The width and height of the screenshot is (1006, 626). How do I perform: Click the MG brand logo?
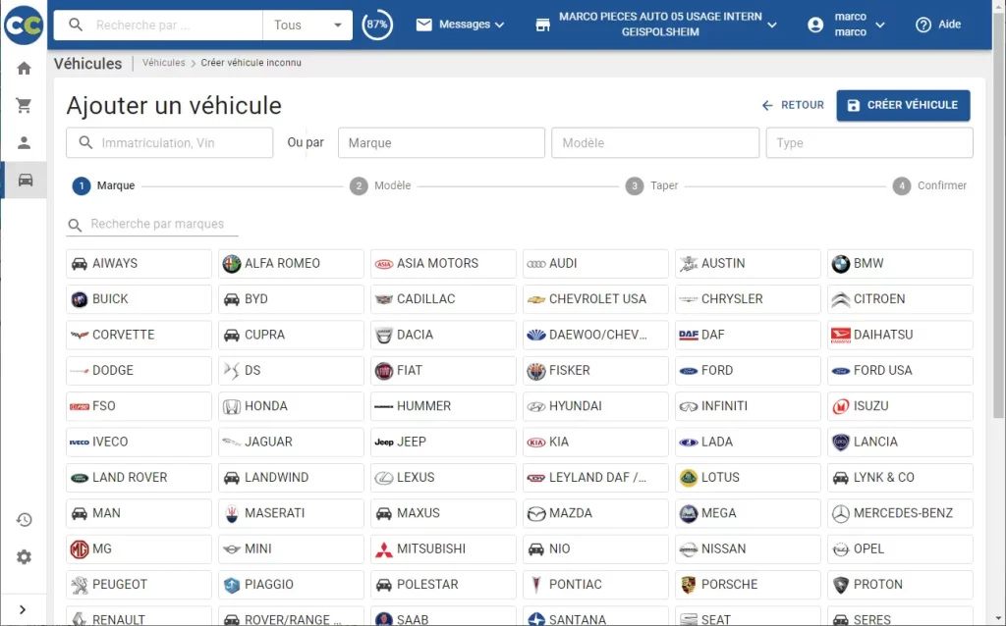coord(79,549)
